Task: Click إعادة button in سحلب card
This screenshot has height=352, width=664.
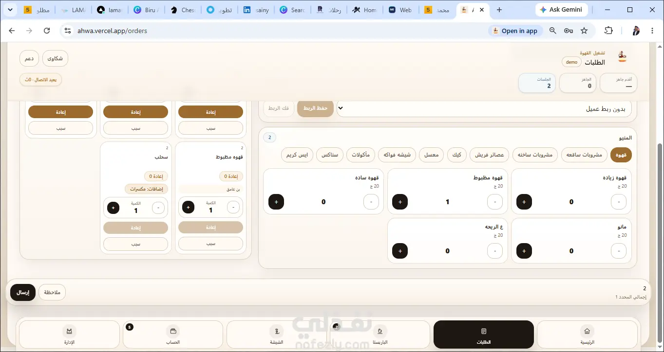Action: click(x=135, y=228)
